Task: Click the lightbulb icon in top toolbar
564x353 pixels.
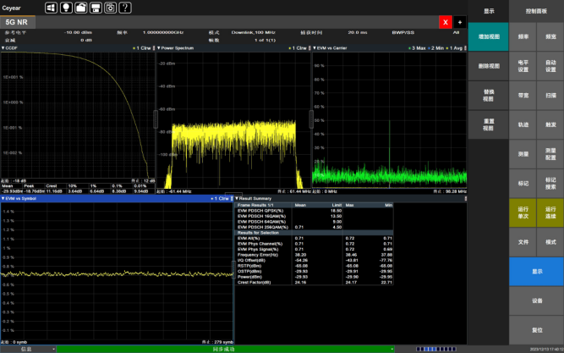Action: (x=65, y=7)
